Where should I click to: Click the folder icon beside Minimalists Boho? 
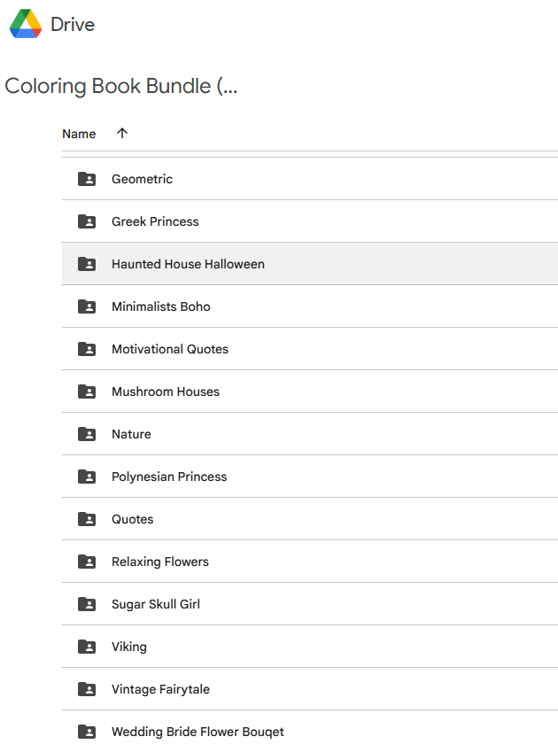[87, 306]
